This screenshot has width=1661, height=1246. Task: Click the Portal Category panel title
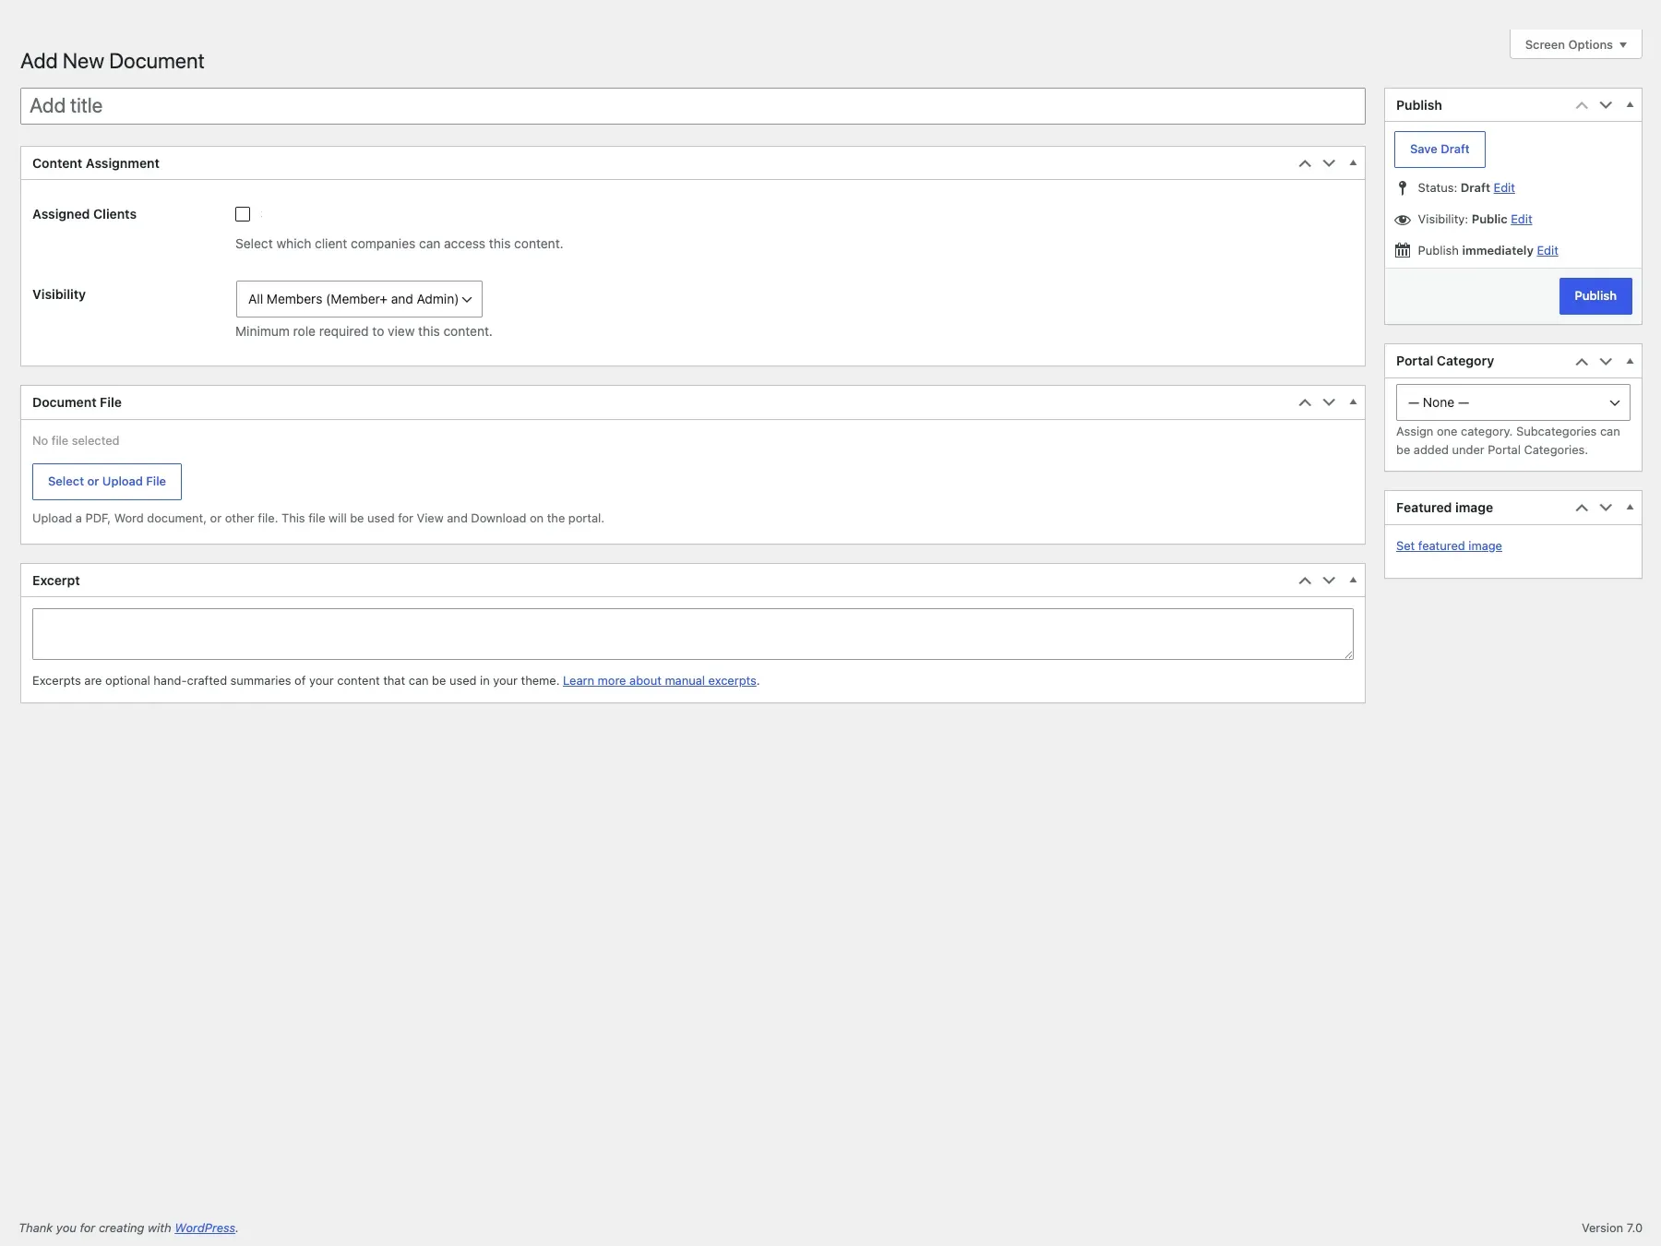pos(1445,361)
